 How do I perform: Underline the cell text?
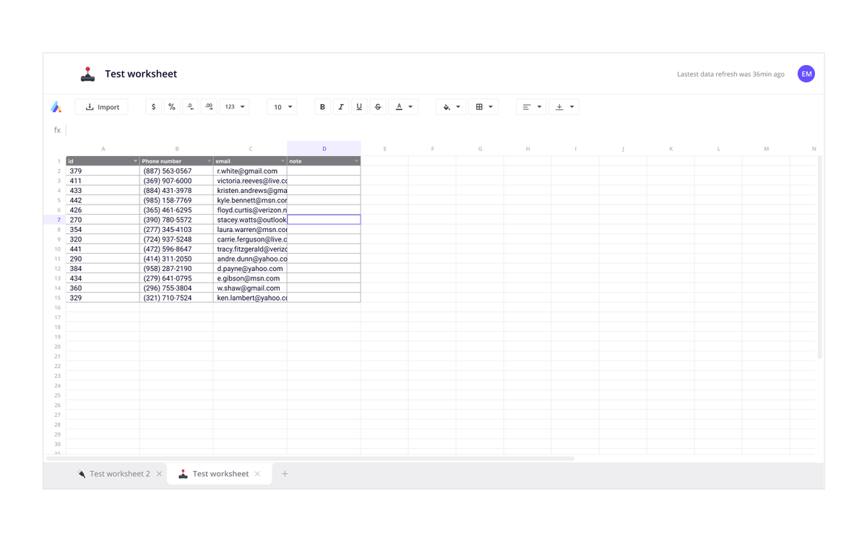point(359,106)
